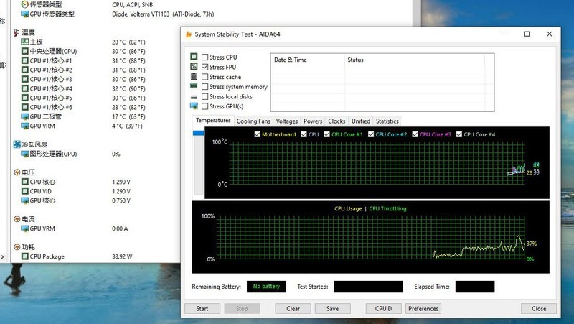Click the icon next to 图形处理器(GPU) fan
Image resolution: width=574 pixels, height=324 pixels.
[25, 154]
